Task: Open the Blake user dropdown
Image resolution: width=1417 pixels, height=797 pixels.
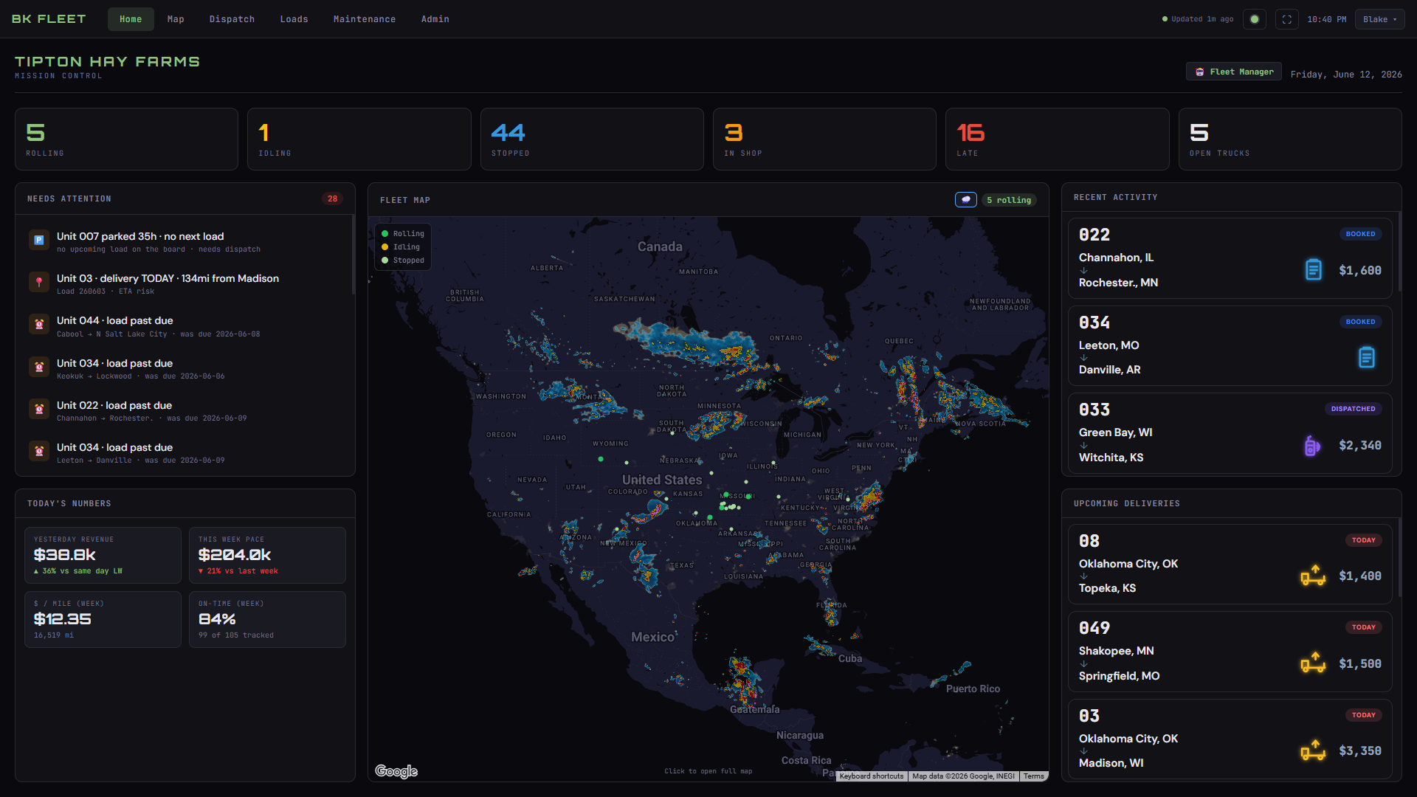Action: (1379, 19)
